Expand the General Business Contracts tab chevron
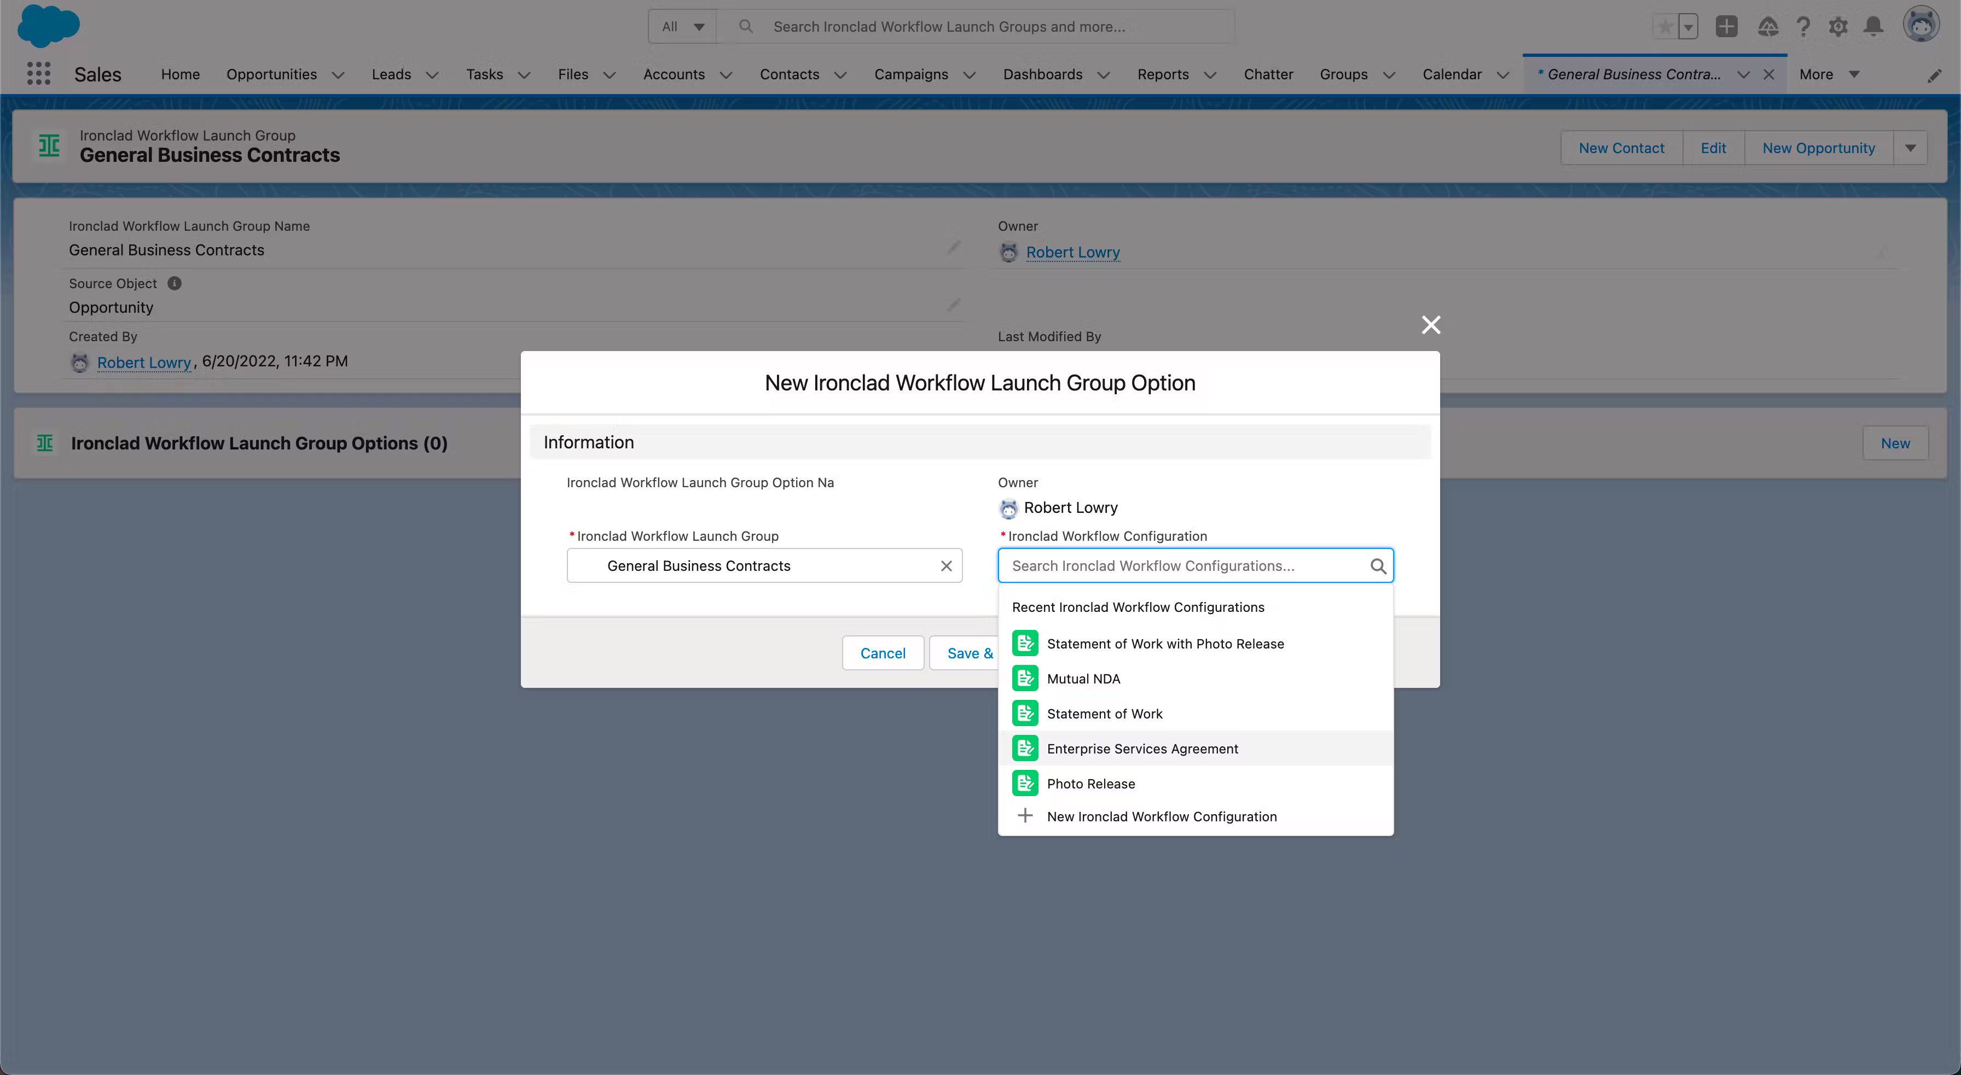Viewport: 1961px width, 1075px height. tap(1743, 74)
